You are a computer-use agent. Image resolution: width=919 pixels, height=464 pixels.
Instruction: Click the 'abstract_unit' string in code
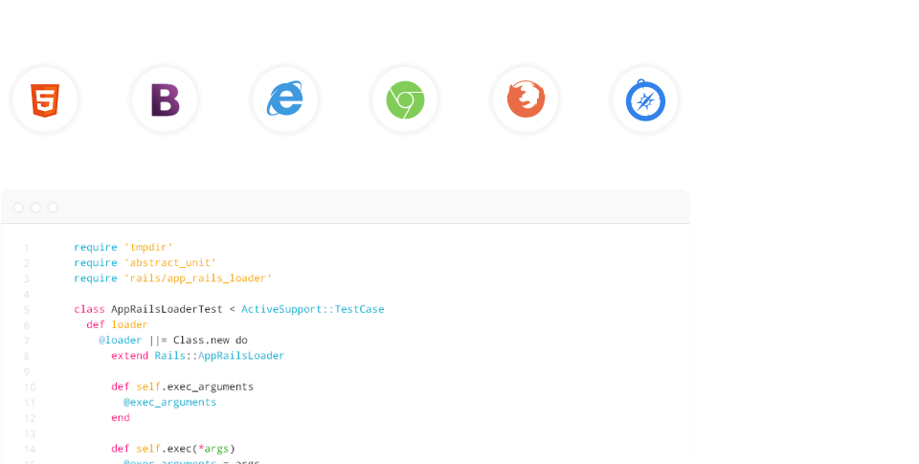coord(170,262)
